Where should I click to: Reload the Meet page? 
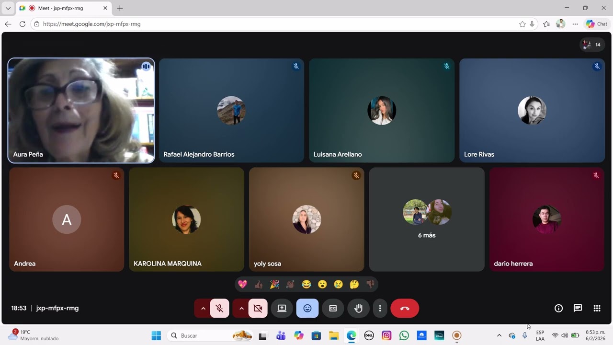pos(23,24)
